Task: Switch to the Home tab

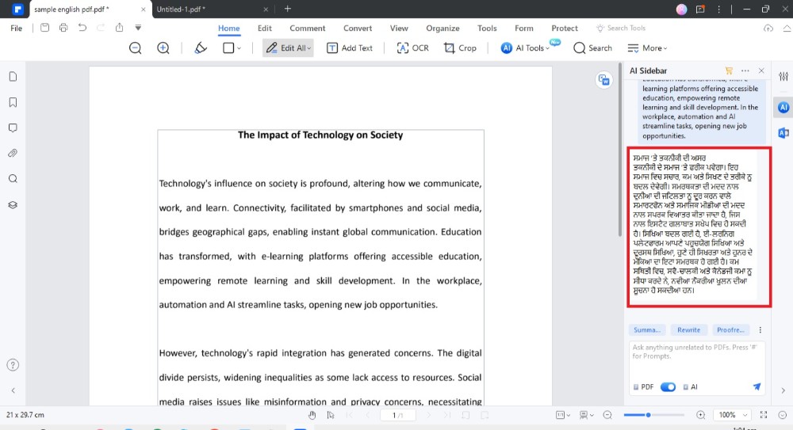Action: [228, 29]
